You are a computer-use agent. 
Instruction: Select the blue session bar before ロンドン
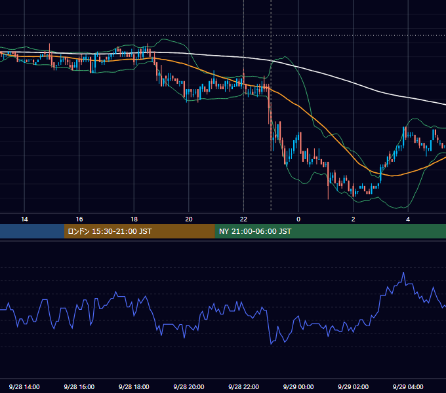coord(32,231)
